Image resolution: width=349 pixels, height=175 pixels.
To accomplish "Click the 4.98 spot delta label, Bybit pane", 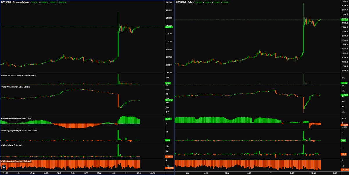I will click(343, 140).
